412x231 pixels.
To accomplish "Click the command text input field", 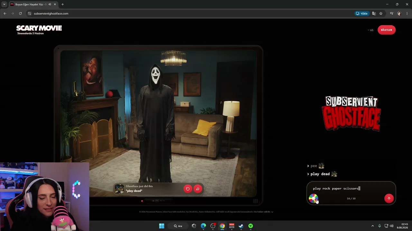I will pyautogui.click(x=351, y=189).
